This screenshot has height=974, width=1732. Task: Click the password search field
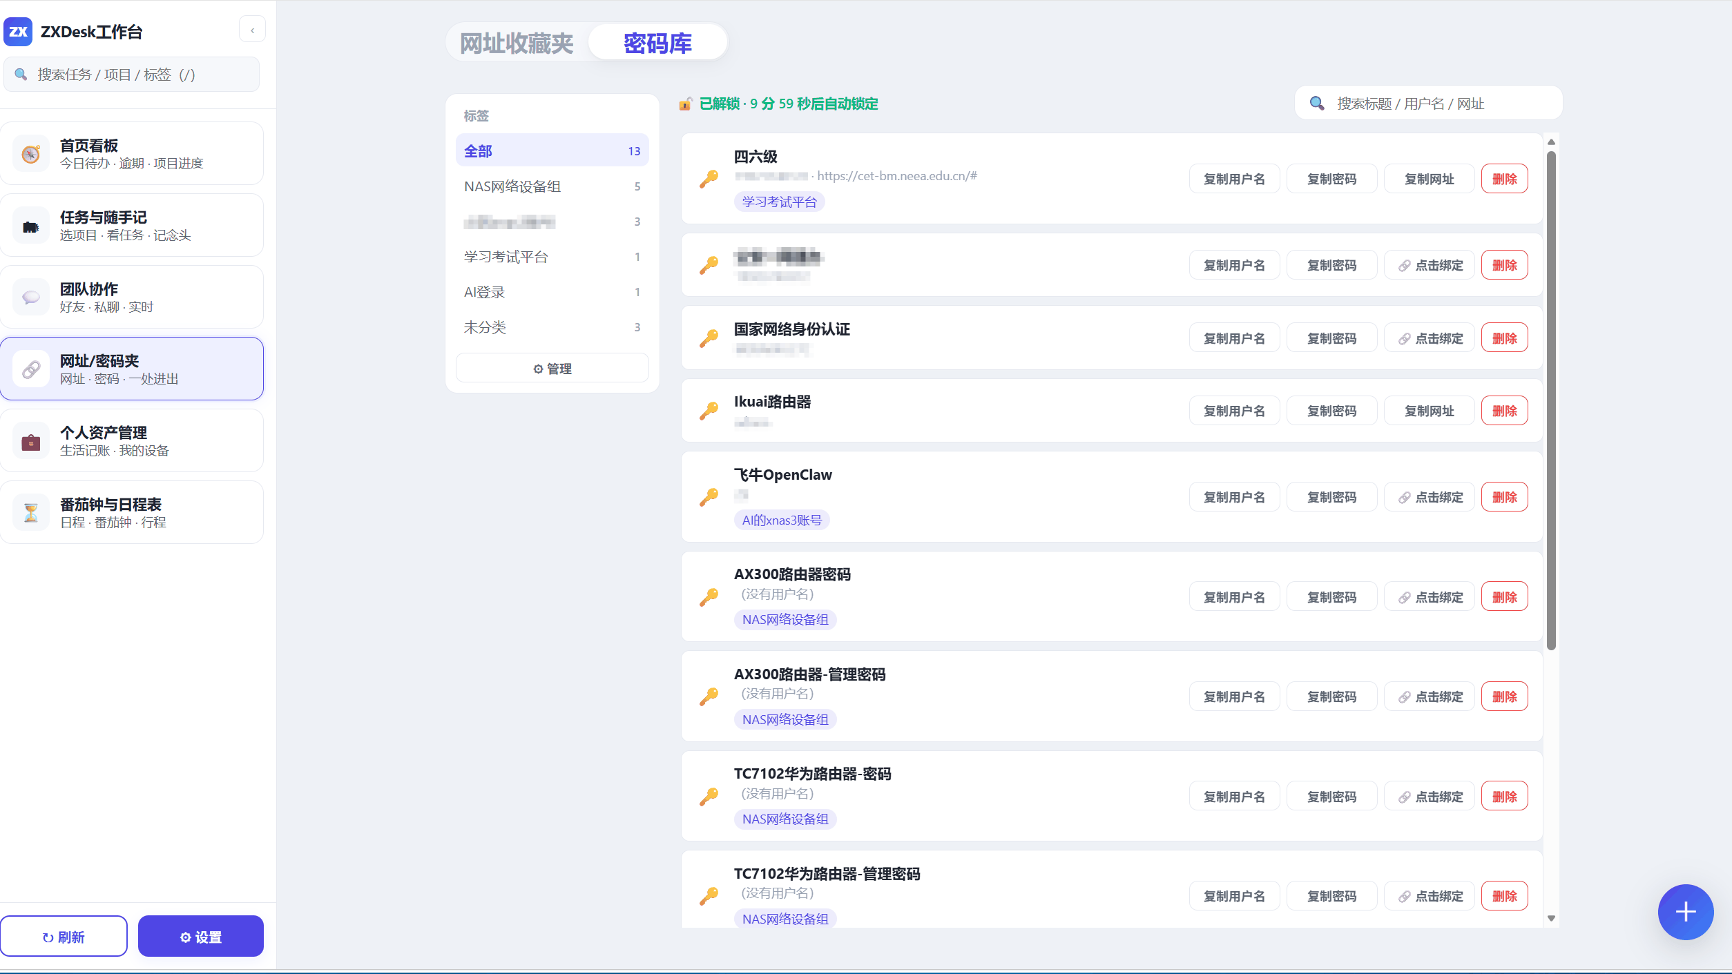tap(1429, 104)
